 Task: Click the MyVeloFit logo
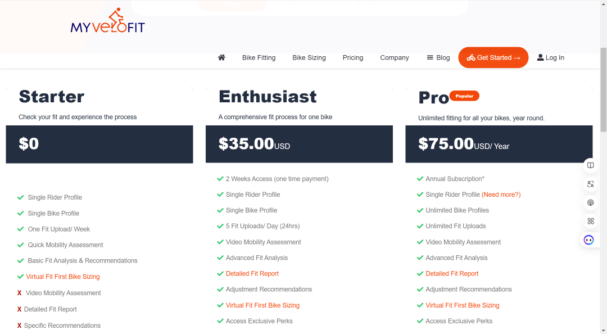pyautogui.click(x=107, y=21)
